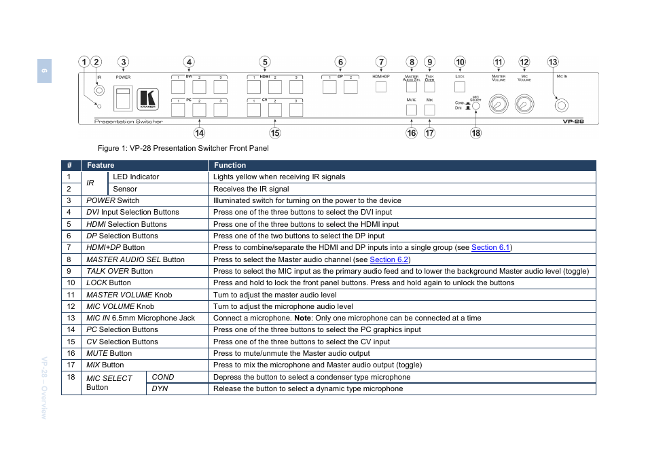Click the POWER switch in the diagram

(x=123, y=98)
